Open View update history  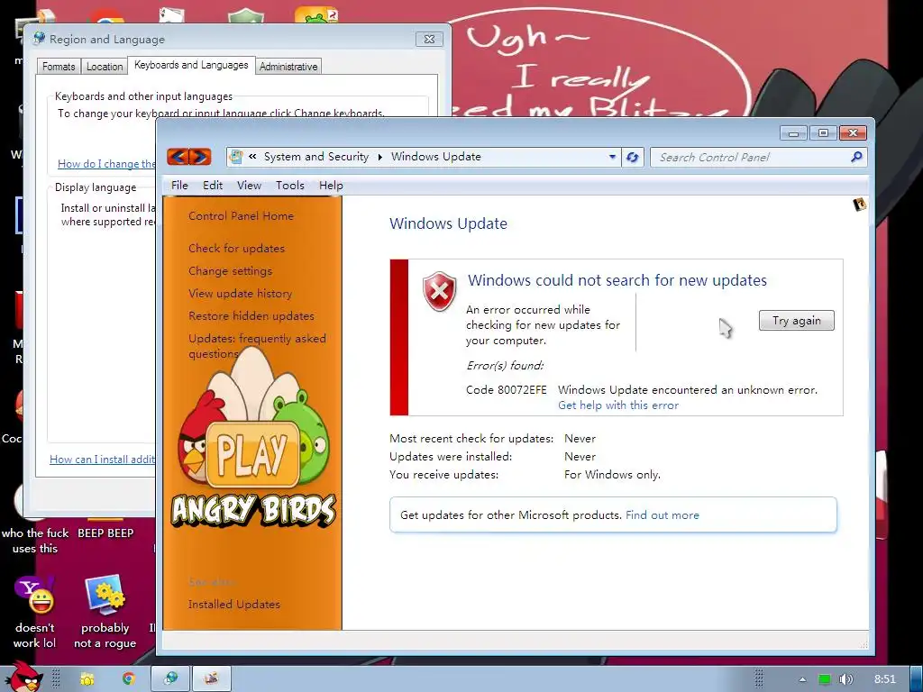(x=240, y=293)
